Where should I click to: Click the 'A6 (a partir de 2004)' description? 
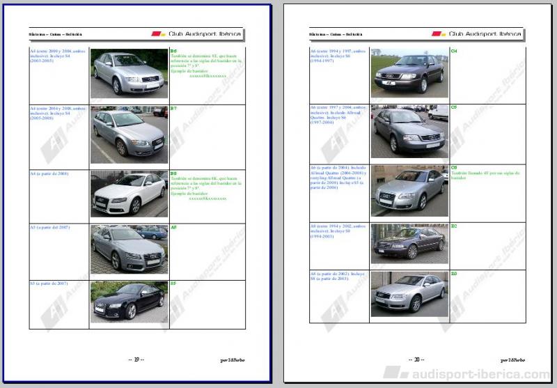[x=338, y=178]
